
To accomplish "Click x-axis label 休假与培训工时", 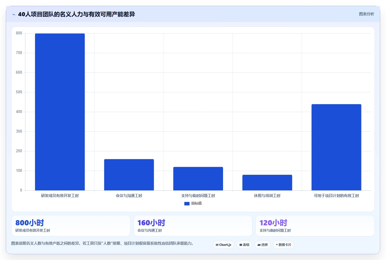I will click(x=267, y=196).
